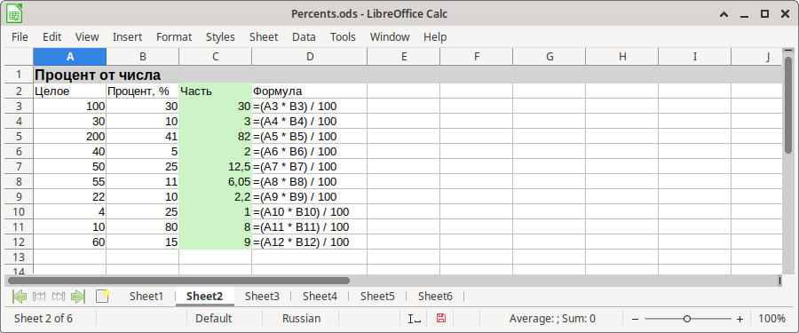Screen dimensions: 799x333
Task: Click the 'Default' page style in status bar
Action: pyautogui.click(x=213, y=319)
